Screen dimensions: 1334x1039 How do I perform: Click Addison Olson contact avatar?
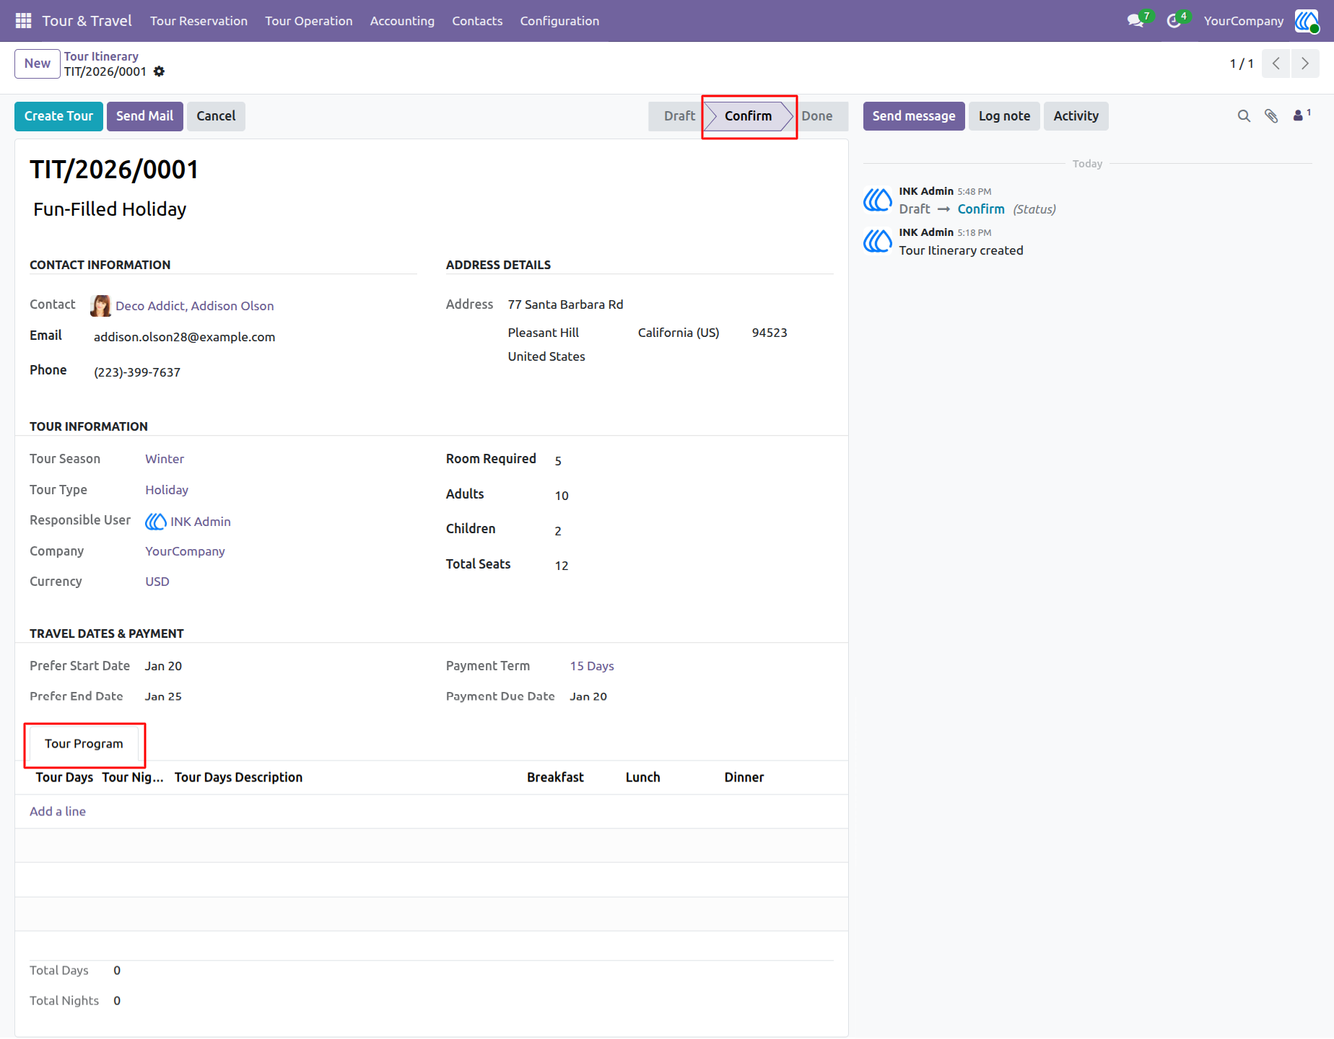[x=101, y=306]
